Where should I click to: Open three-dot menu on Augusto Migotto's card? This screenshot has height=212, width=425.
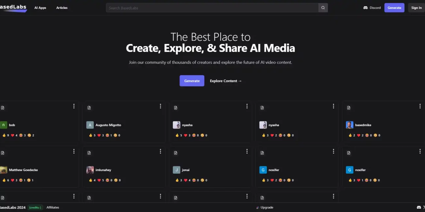(160, 106)
